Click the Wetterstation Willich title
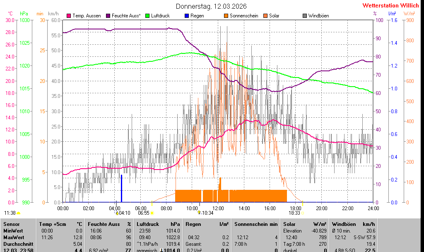The height and width of the screenshot is (252, 424). [x=390, y=6]
